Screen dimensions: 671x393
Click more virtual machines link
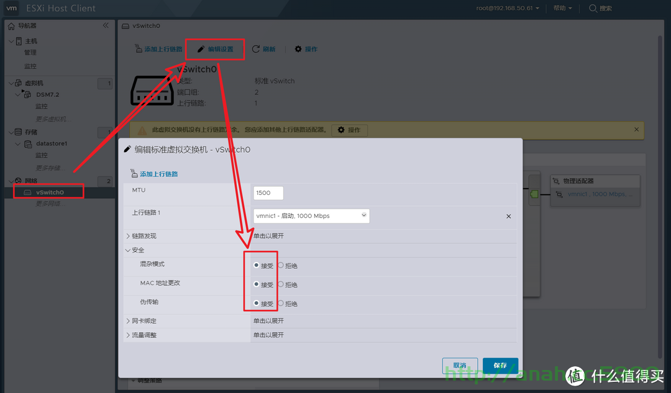click(x=53, y=119)
